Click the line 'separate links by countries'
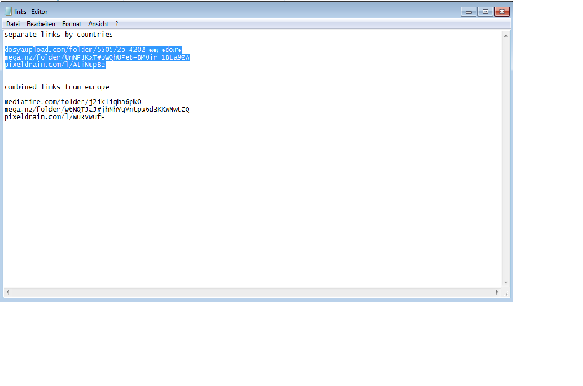583x386 pixels. 58,34
